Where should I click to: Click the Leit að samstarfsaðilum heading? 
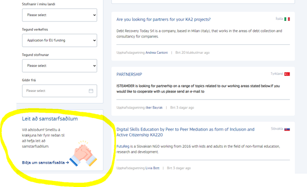pyautogui.click(x=50, y=119)
